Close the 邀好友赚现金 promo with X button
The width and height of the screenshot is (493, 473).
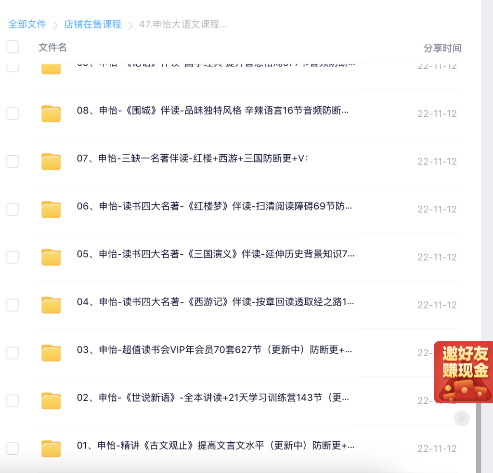[462, 418]
